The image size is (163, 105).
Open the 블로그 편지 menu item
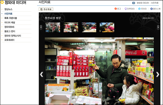coord(10,31)
